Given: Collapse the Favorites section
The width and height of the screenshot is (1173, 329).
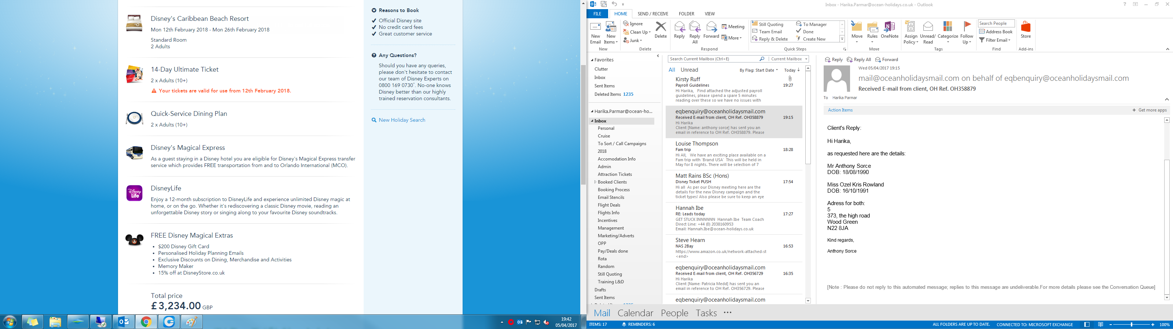Looking at the screenshot, I should [592, 60].
